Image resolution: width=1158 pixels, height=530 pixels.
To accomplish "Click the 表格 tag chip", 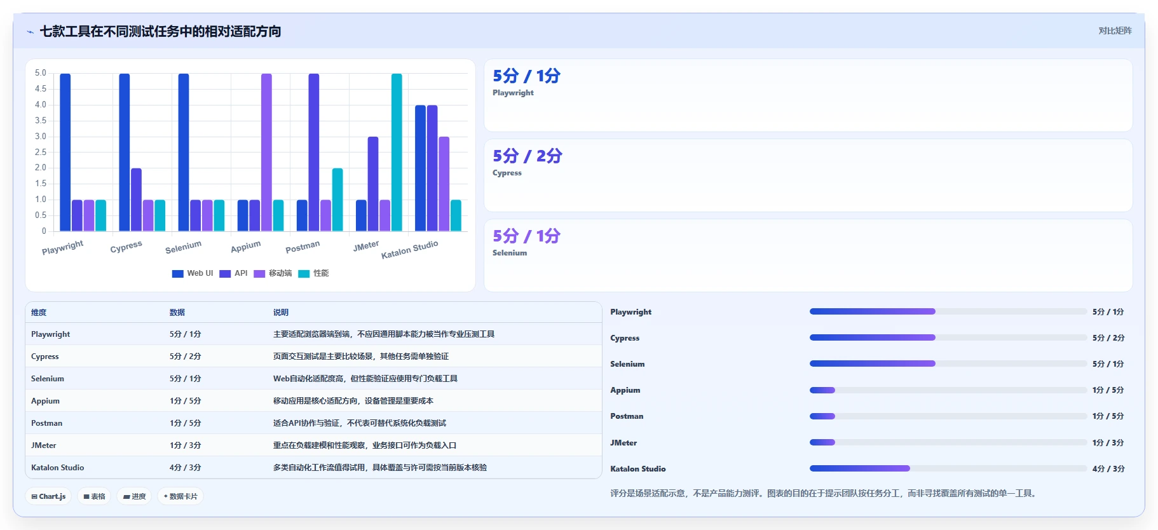I will tap(94, 496).
